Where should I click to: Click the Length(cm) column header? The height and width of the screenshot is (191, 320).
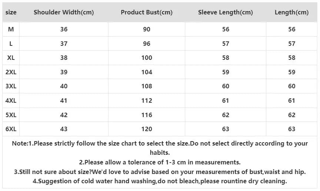click(x=291, y=12)
